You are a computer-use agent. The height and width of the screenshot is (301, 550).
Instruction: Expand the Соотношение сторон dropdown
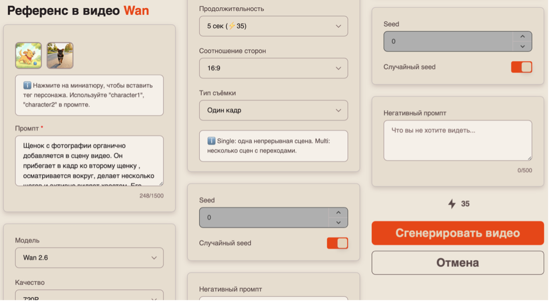tap(273, 68)
